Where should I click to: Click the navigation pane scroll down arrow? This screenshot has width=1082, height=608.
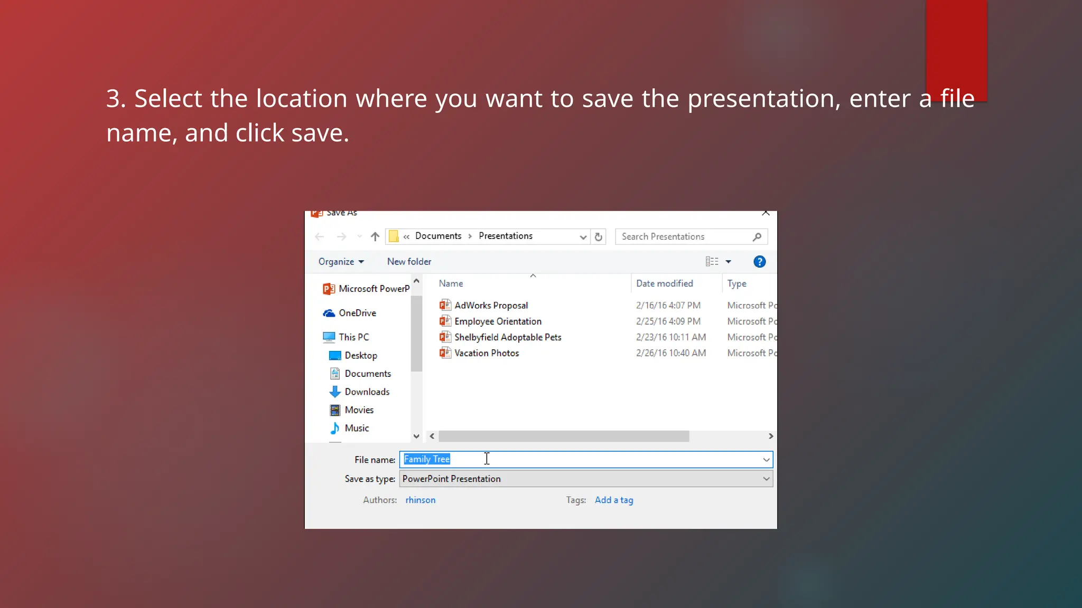(x=416, y=436)
